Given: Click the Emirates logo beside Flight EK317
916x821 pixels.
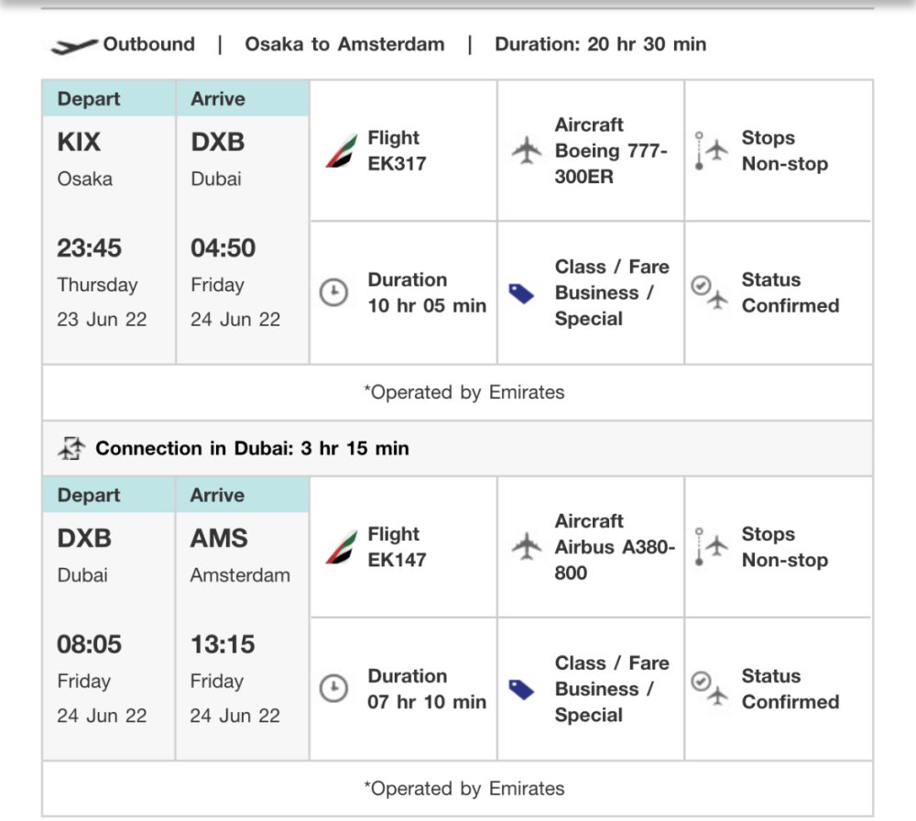Looking at the screenshot, I should point(341,151).
